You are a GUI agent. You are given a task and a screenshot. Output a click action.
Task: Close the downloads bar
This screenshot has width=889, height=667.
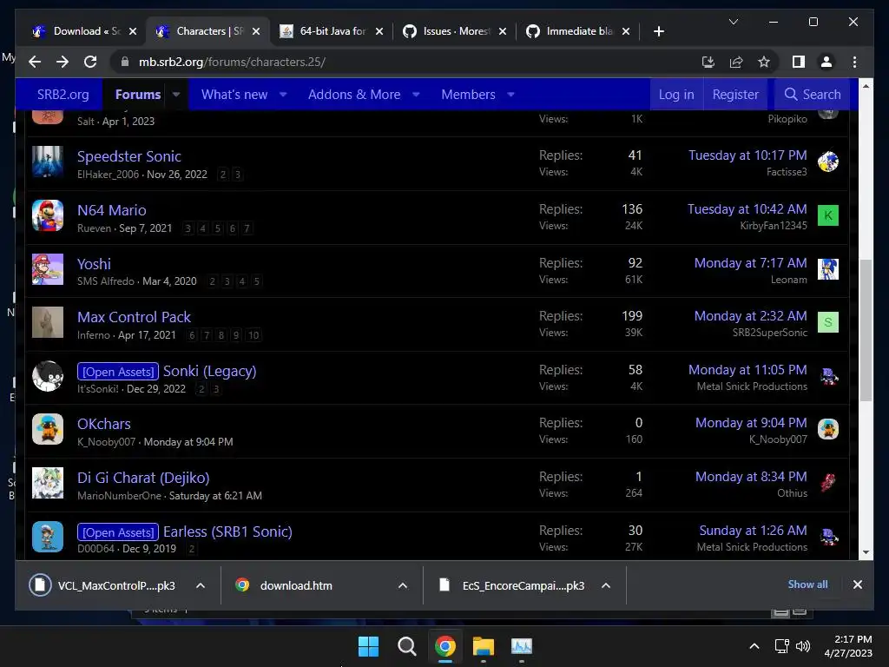(858, 584)
